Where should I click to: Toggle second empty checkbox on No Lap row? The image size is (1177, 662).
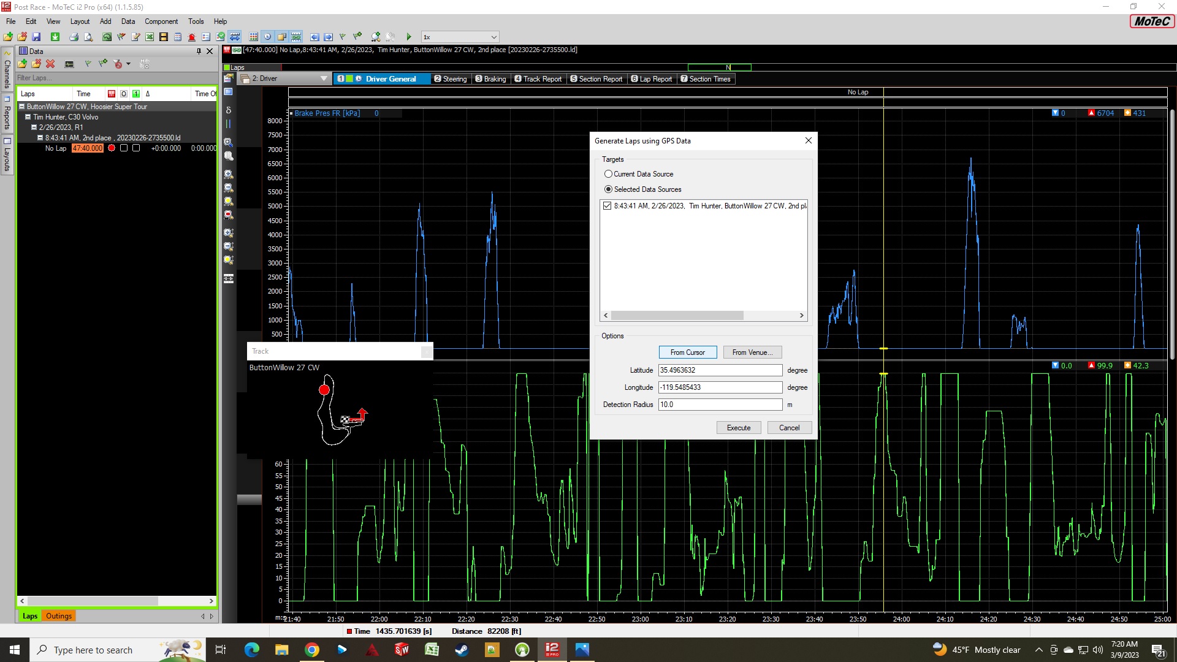tap(136, 148)
